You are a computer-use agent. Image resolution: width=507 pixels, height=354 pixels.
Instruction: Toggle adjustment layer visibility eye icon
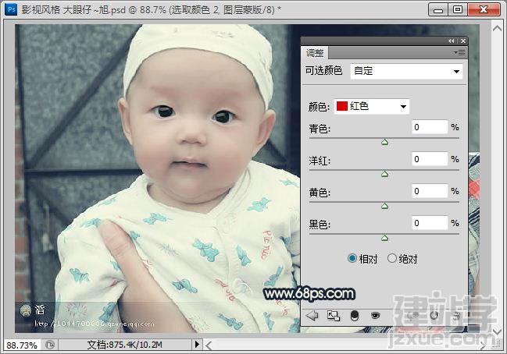click(x=375, y=315)
